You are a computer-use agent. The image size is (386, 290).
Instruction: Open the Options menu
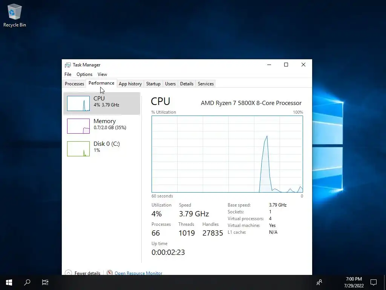pos(84,74)
